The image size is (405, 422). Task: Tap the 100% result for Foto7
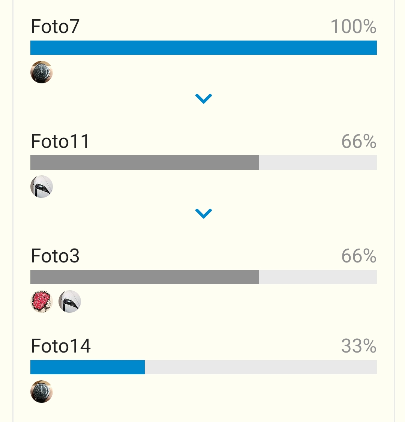pyautogui.click(x=353, y=26)
